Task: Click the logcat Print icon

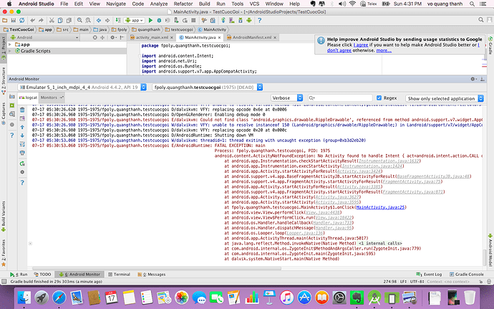Action: click(22, 153)
